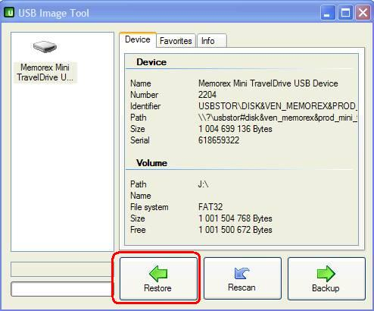374x311 pixels.
Task: Click the device path value \\?\usbstor#disk
Action: click(278, 118)
